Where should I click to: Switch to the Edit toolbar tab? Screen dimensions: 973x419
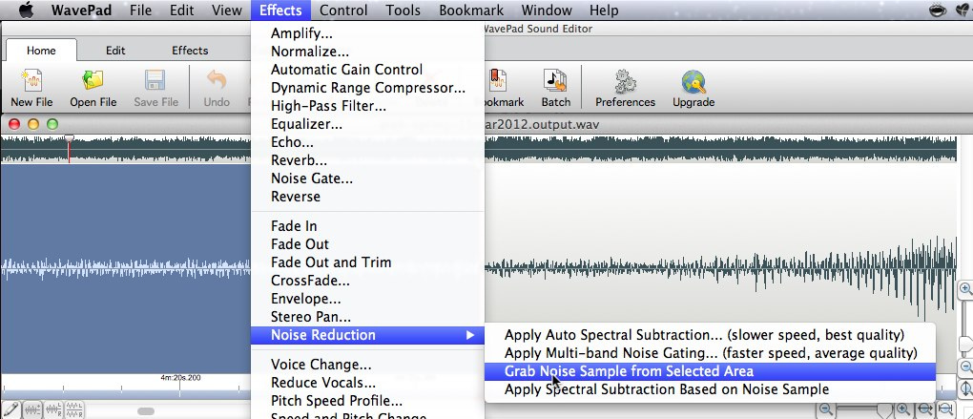[x=115, y=51]
